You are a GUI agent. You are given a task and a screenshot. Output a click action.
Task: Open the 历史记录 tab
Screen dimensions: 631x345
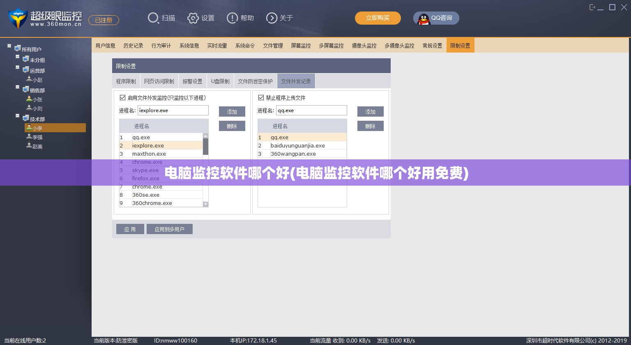[x=134, y=46]
